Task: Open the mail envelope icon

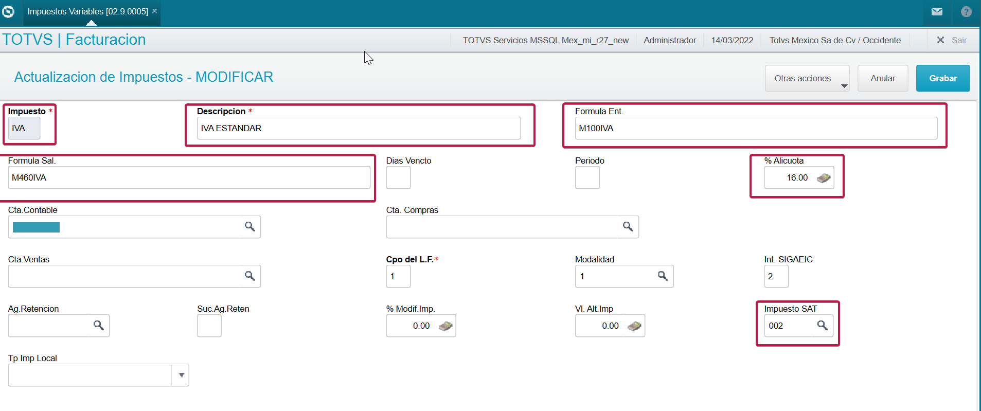Action: tap(937, 11)
